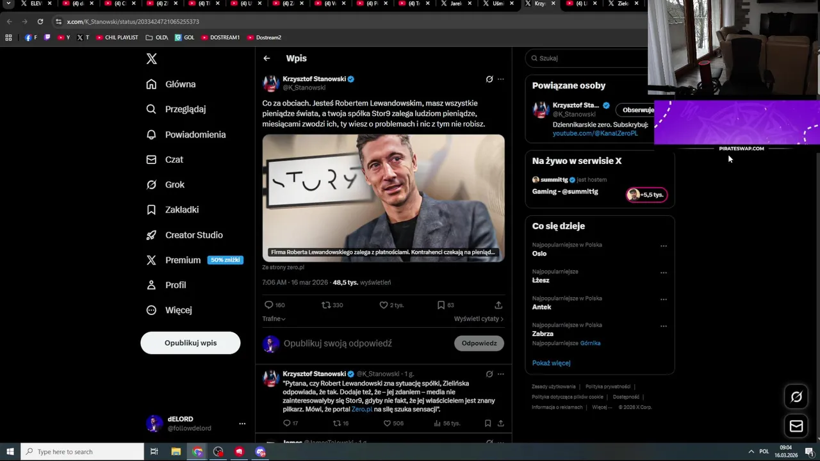Expand Więcej menu in sidebar
820x461 pixels.
(x=169, y=310)
